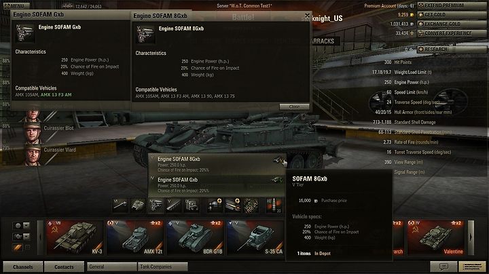The width and height of the screenshot is (489, 274).
Task: Click the Convert Experience button
Action: 452,33
